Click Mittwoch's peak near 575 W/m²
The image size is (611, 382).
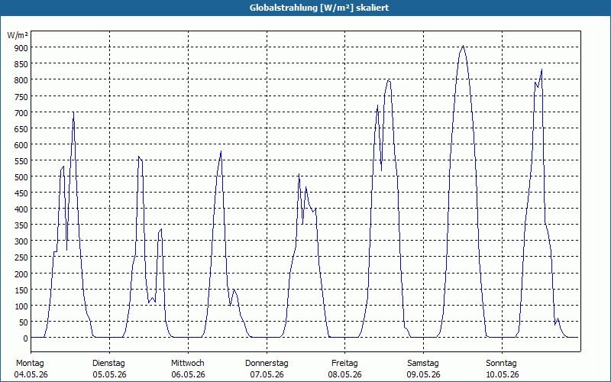click(x=221, y=151)
